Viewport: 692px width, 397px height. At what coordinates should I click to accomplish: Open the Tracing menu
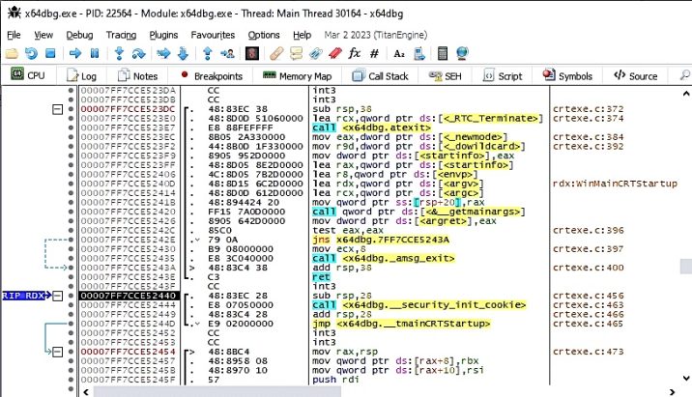[121, 34]
